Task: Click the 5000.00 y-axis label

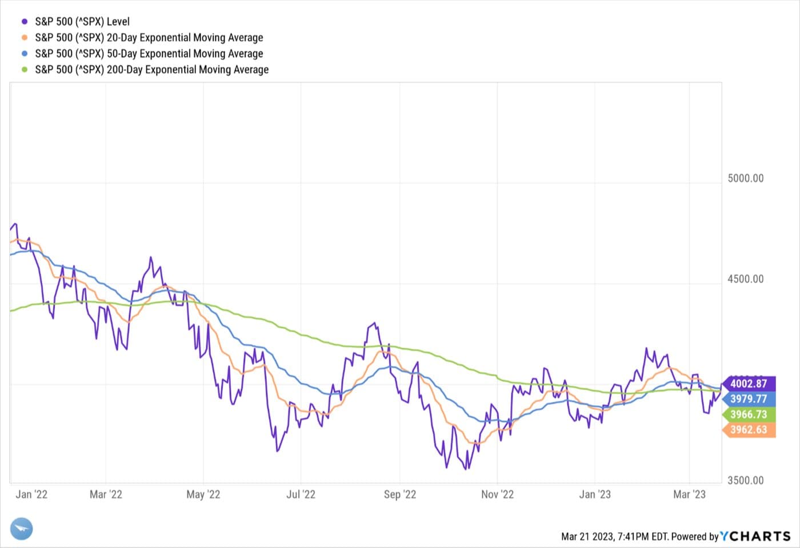Action: [x=746, y=178]
